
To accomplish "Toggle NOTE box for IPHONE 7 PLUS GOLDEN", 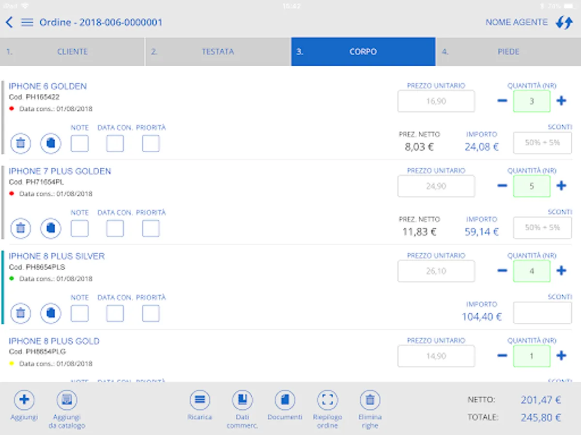I will tap(80, 228).
